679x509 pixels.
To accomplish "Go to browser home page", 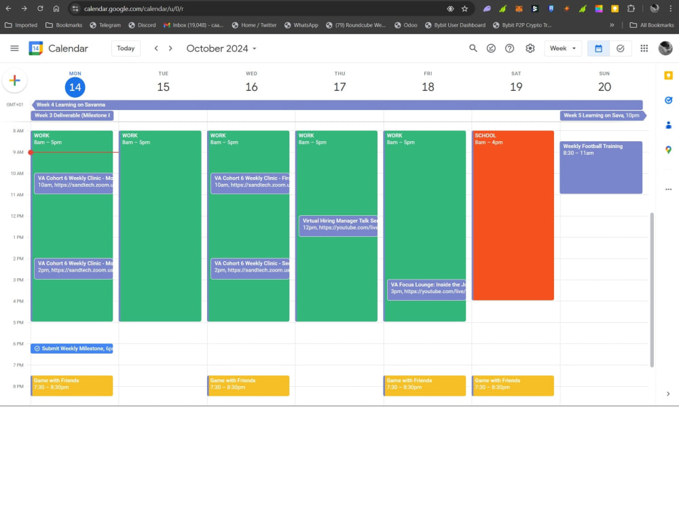I will [x=56, y=9].
